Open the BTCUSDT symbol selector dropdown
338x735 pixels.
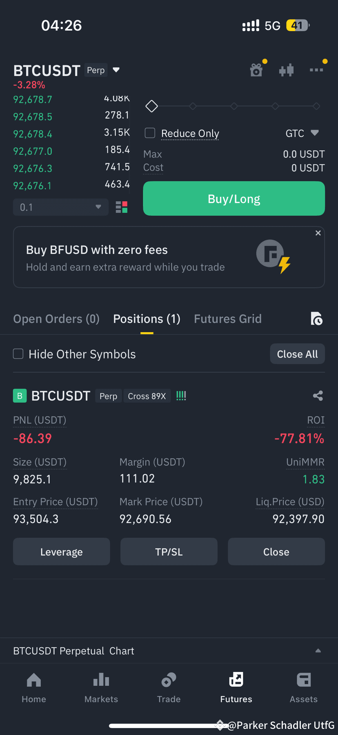pyautogui.click(x=116, y=70)
